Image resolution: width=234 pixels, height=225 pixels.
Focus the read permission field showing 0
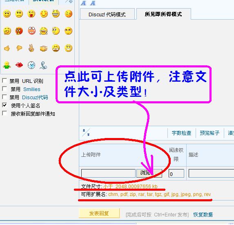click(x=176, y=173)
